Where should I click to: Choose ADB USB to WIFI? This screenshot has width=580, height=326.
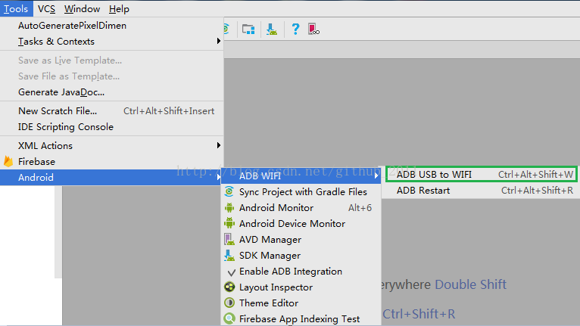tap(481, 174)
